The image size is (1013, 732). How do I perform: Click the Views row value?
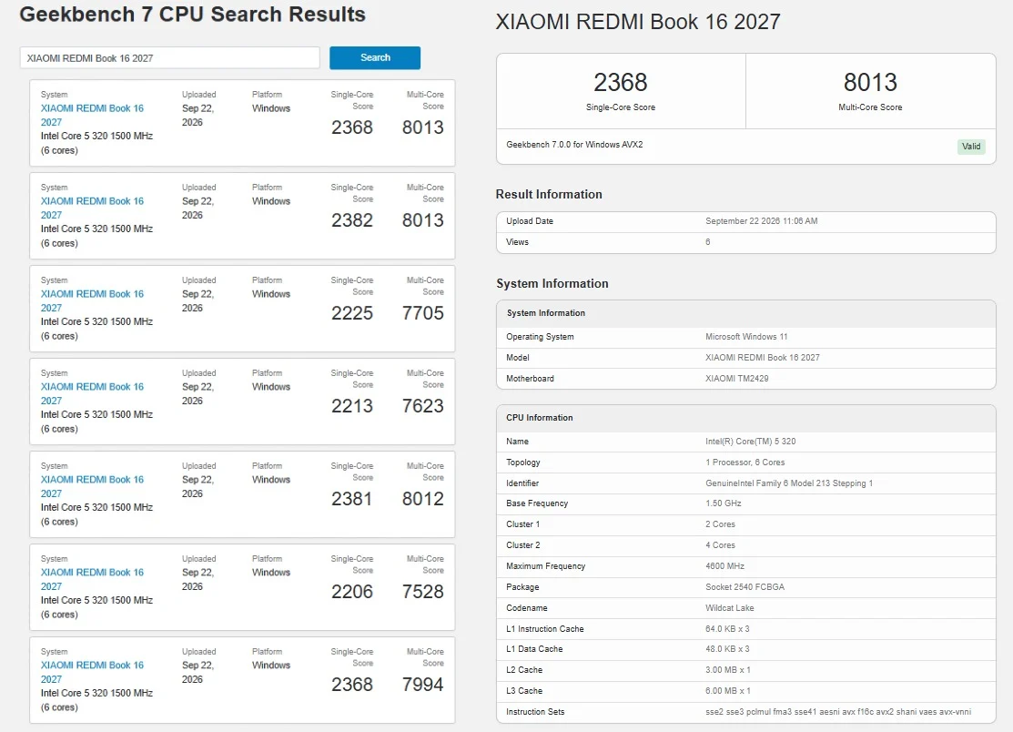pos(707,242)
